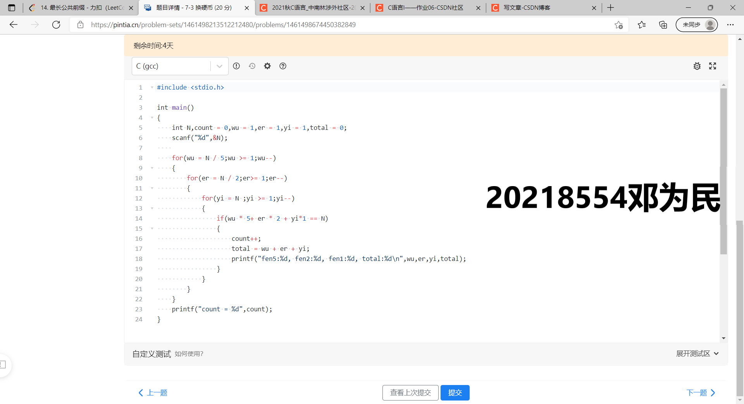Click the code editor vertical scrollbar thumb
This screenshot has width=744, height=404.
tap(723, 171)
